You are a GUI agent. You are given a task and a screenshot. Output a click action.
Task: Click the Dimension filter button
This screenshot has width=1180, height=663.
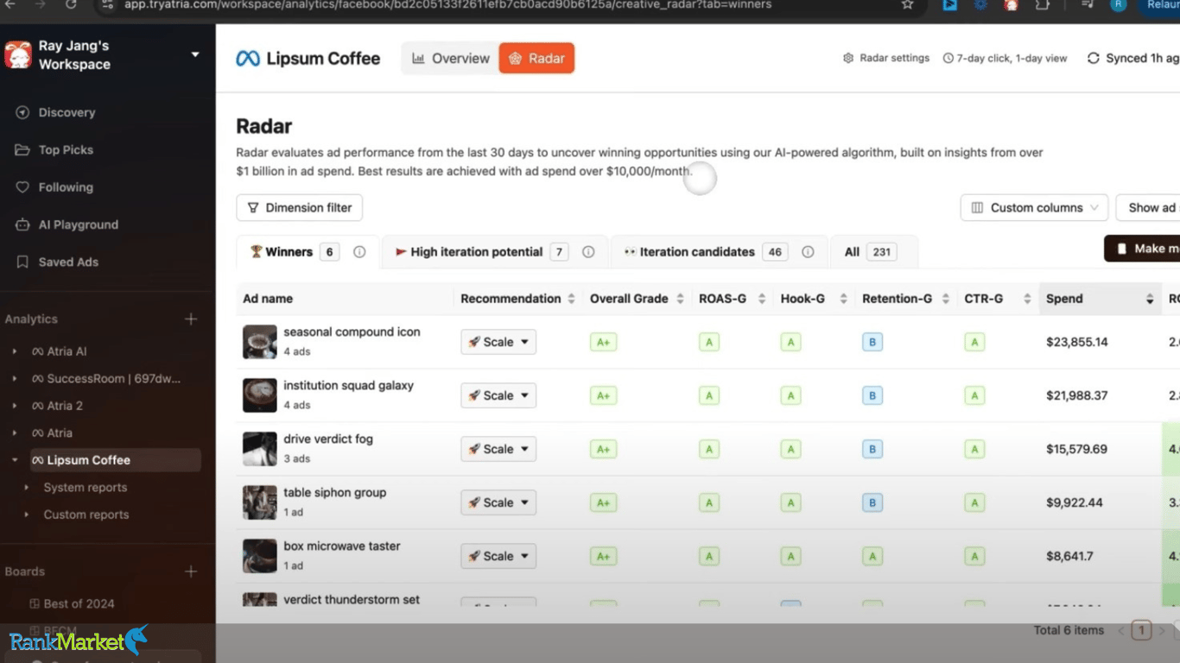[x=300, y=207]
